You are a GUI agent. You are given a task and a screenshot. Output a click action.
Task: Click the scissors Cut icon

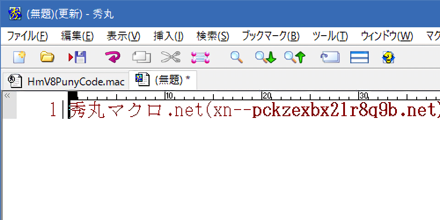[x=170, y=57]
